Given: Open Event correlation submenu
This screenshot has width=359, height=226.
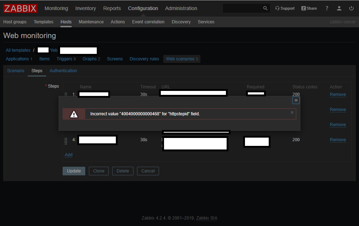Looking at the screenshot, I should click(148, 22).
